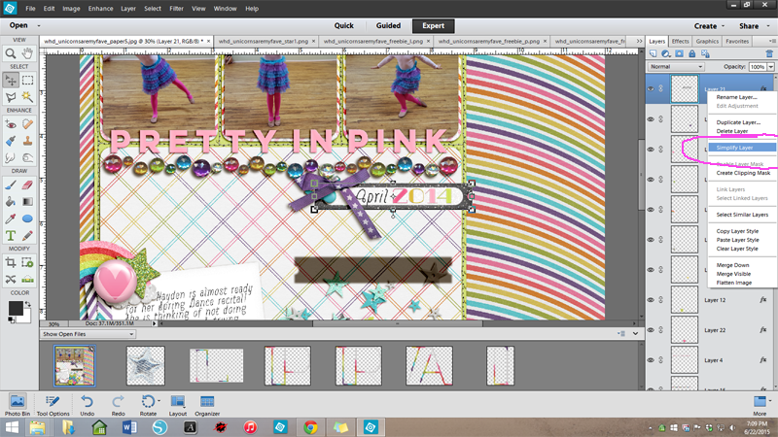Activate the Horizontal Type tool
The height and width of the screenshot is (437, 778).
point(11,235)
